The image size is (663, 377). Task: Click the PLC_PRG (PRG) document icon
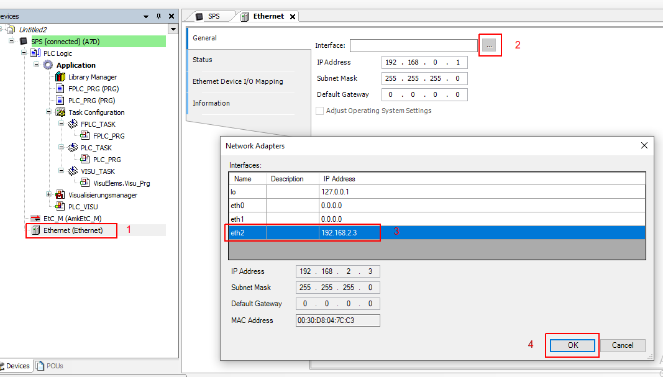(x=60, y=101)
